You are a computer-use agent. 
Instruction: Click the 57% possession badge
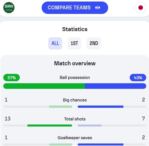(x=11, y=78)
